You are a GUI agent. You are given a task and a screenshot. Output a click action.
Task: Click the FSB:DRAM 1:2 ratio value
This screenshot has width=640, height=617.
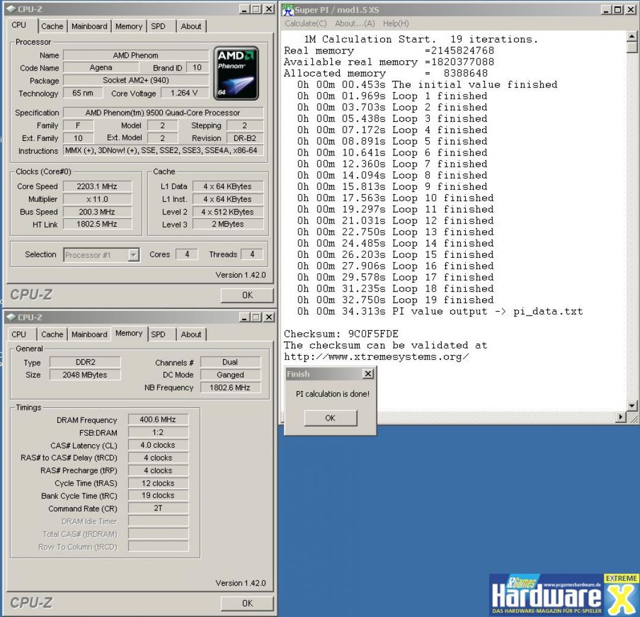(158, 432)
